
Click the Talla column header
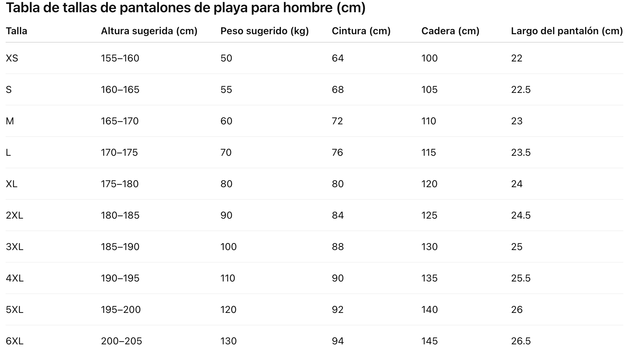click(16, 31)
